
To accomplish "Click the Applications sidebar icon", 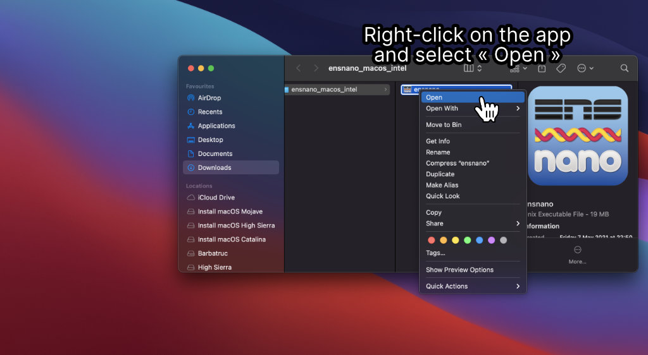I will coord(190,126).
